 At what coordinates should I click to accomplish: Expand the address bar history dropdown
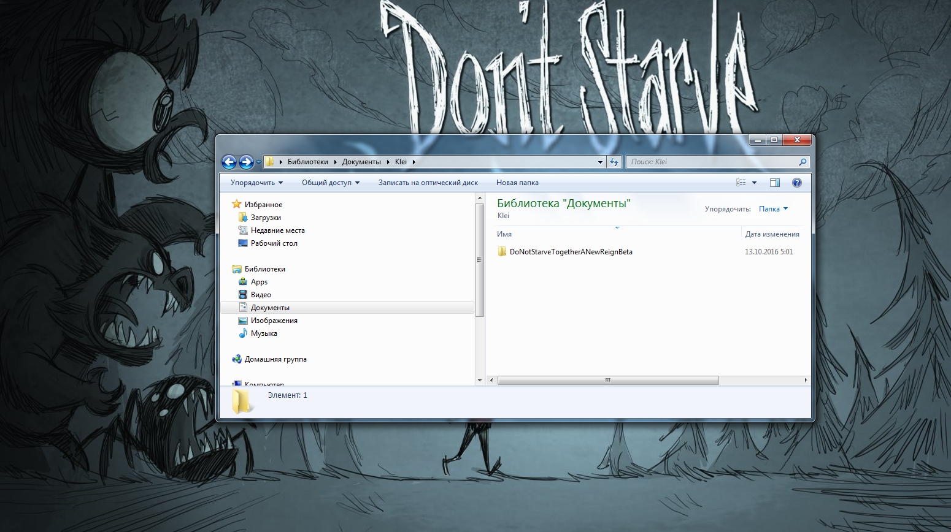(600, 162)
